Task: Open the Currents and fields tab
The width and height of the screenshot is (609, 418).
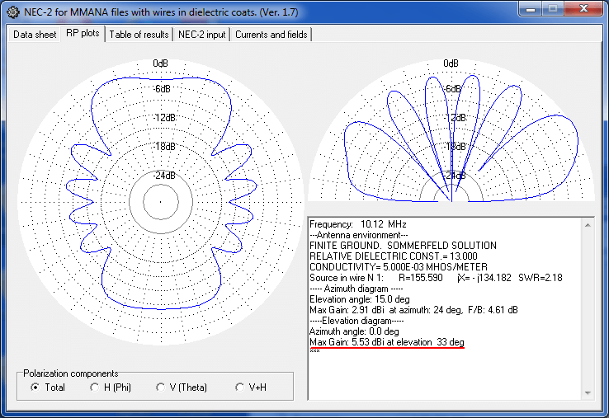Action: [x=271, y=35]
